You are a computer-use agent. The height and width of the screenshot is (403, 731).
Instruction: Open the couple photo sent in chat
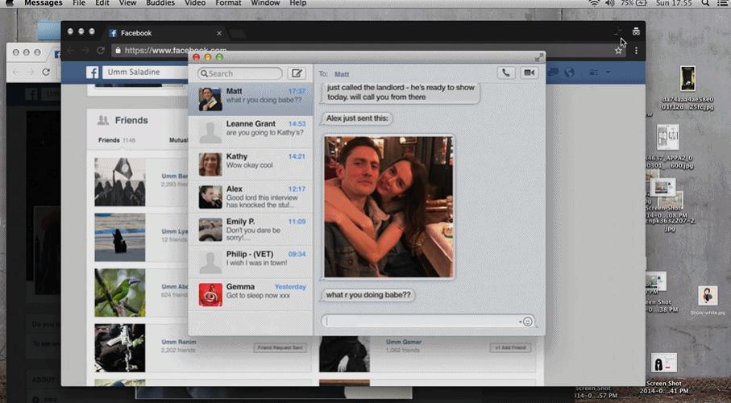click(388, 206)
